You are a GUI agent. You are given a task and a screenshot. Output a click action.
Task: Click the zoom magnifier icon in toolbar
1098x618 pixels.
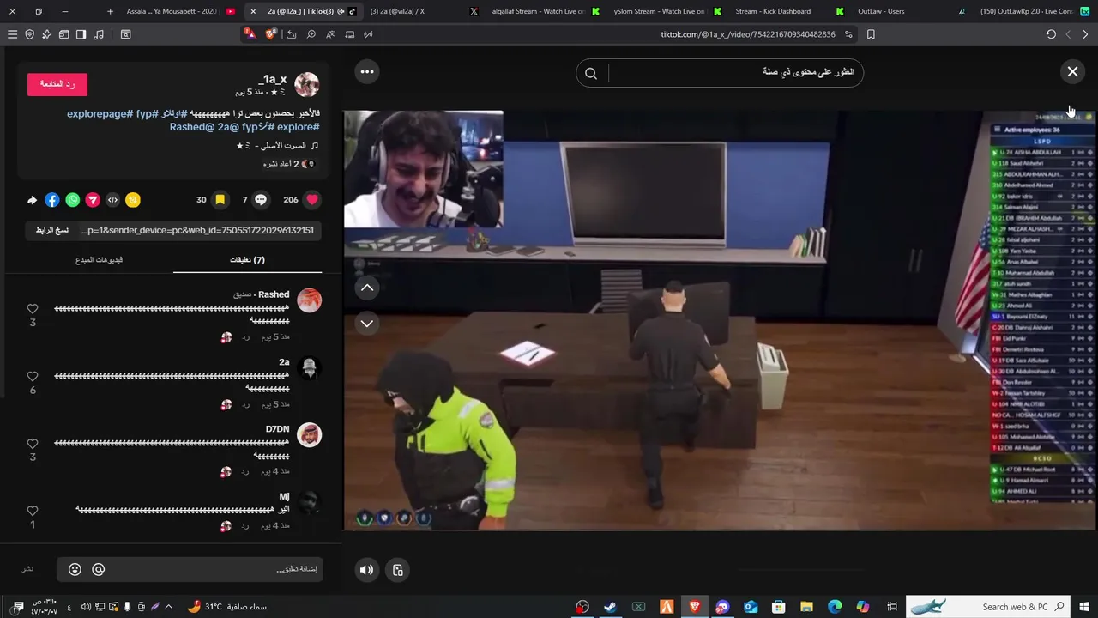point(311,34)
